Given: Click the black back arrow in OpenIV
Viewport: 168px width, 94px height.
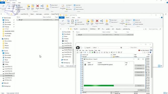Looking at the screenshot, I should 78,48.
